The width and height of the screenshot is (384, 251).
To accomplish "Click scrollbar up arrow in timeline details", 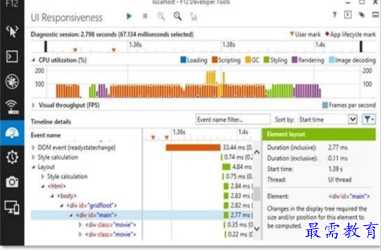I will pyautogui.click(x=257, y=152).
